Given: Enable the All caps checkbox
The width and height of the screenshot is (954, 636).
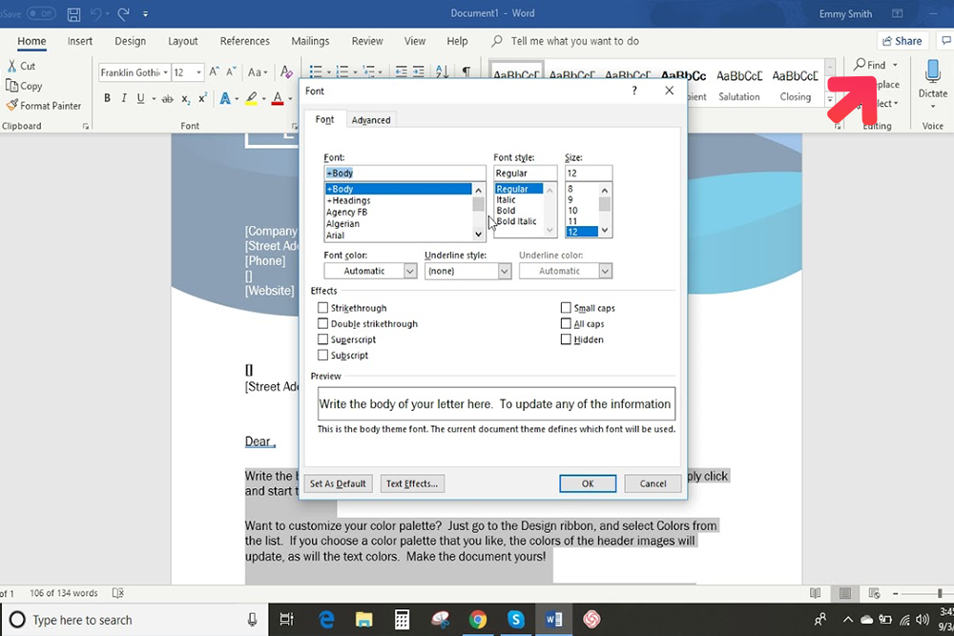Looking at the screenshot, I should point(566,323).
